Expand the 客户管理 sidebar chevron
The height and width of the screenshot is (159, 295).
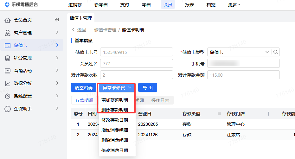57,33
